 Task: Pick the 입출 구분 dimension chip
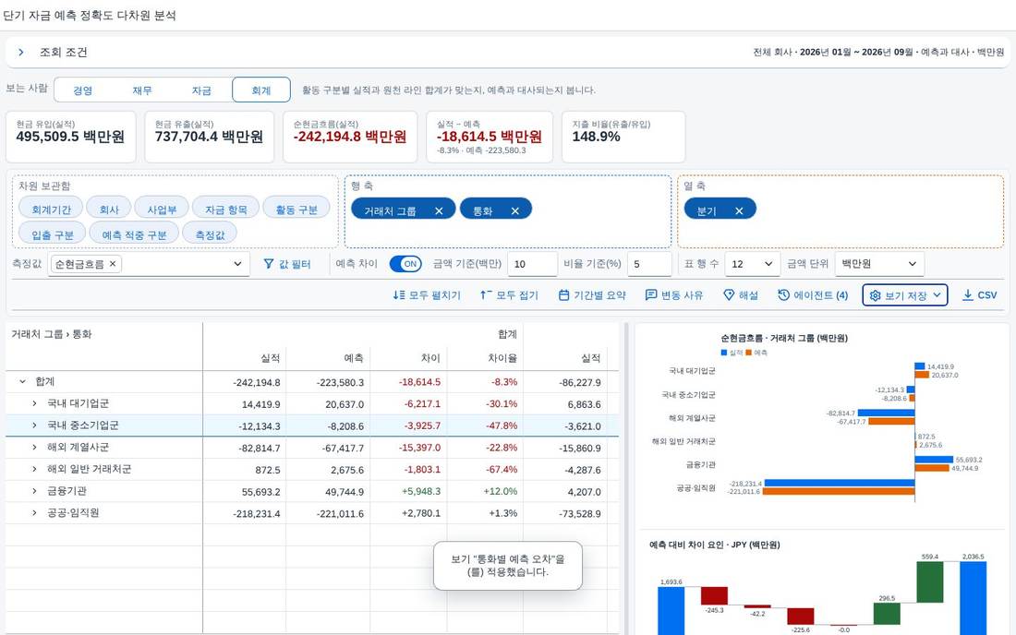click(x=53, y=234)
